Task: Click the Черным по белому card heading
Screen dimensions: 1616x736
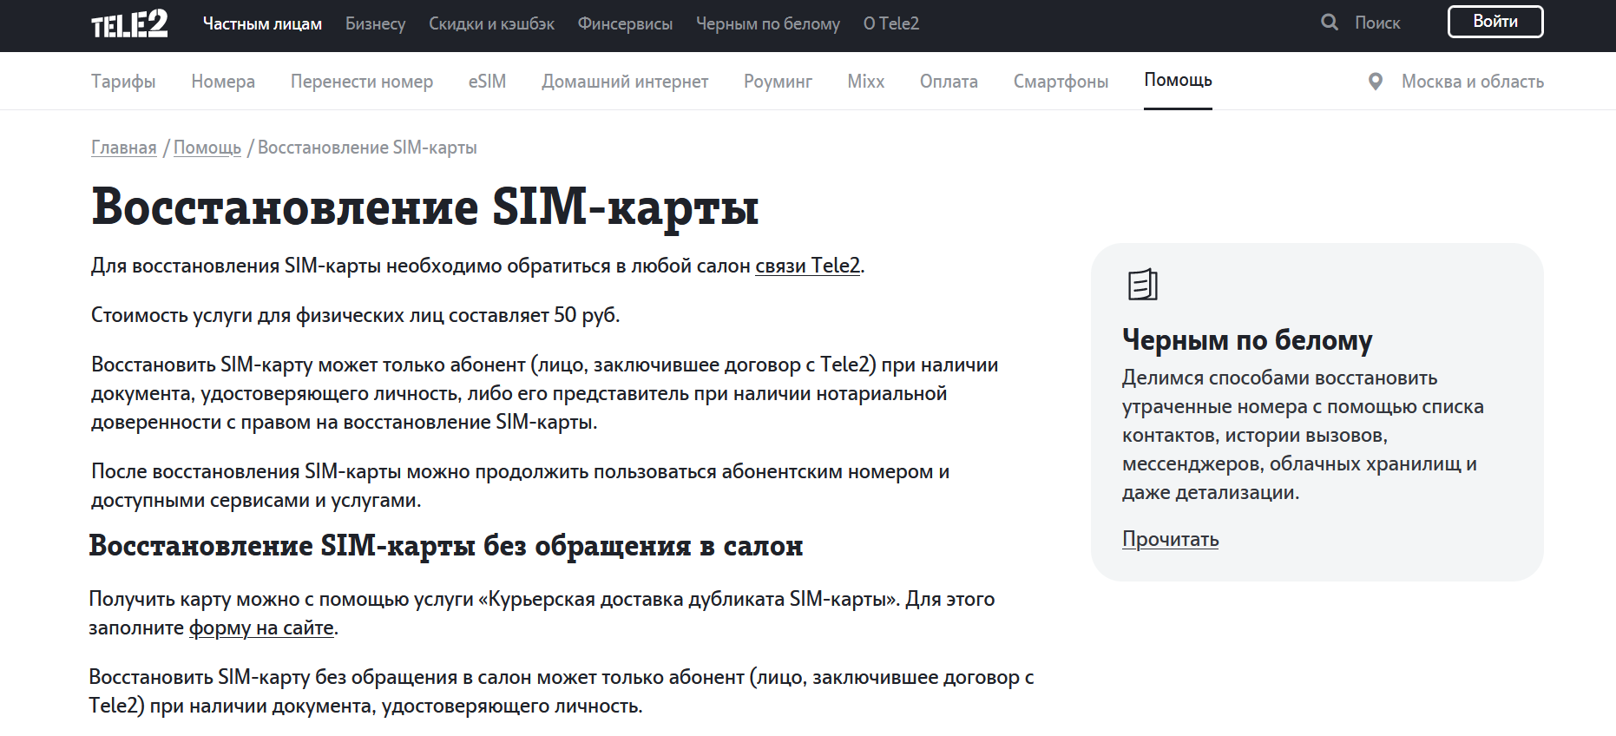Action: pyautogui.click(x=1247, y=339)
